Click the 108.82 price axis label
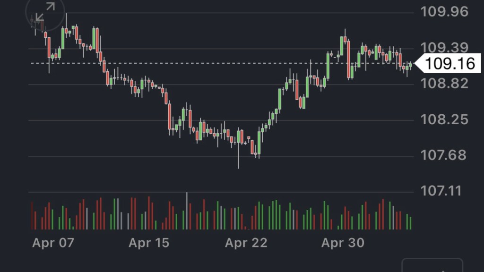 click(x=444, y=84)
